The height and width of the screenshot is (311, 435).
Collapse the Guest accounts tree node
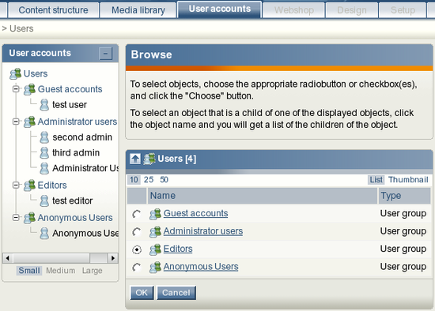point(16,89)
